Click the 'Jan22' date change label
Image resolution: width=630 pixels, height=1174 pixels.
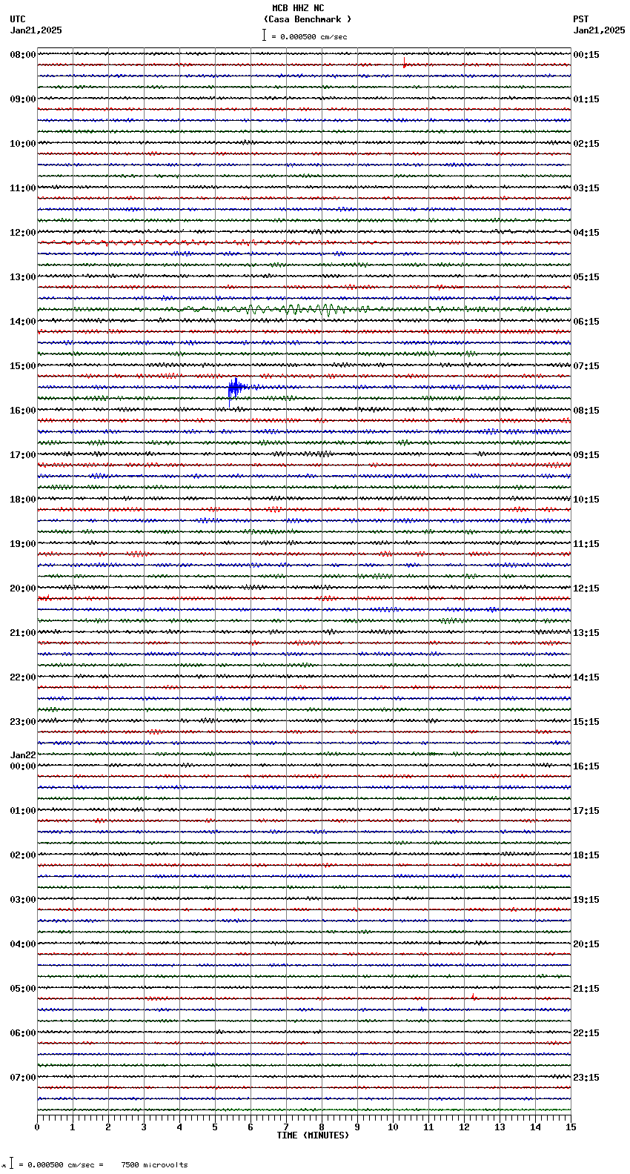coord(23,755)
